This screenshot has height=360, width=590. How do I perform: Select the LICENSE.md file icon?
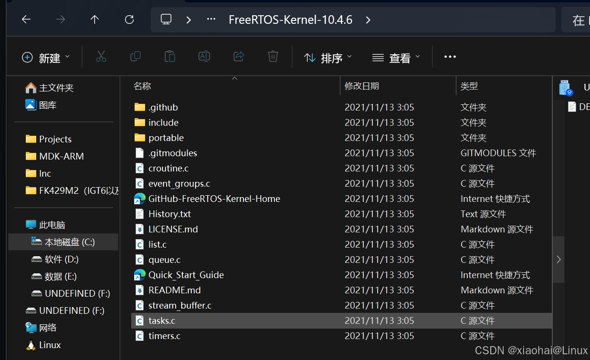pyautogui.click(x=139, y=229)
